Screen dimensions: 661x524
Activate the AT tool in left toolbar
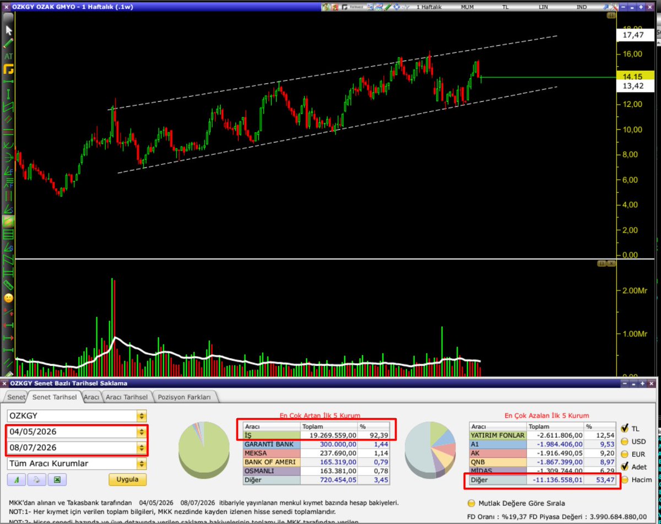coord(9,56)
